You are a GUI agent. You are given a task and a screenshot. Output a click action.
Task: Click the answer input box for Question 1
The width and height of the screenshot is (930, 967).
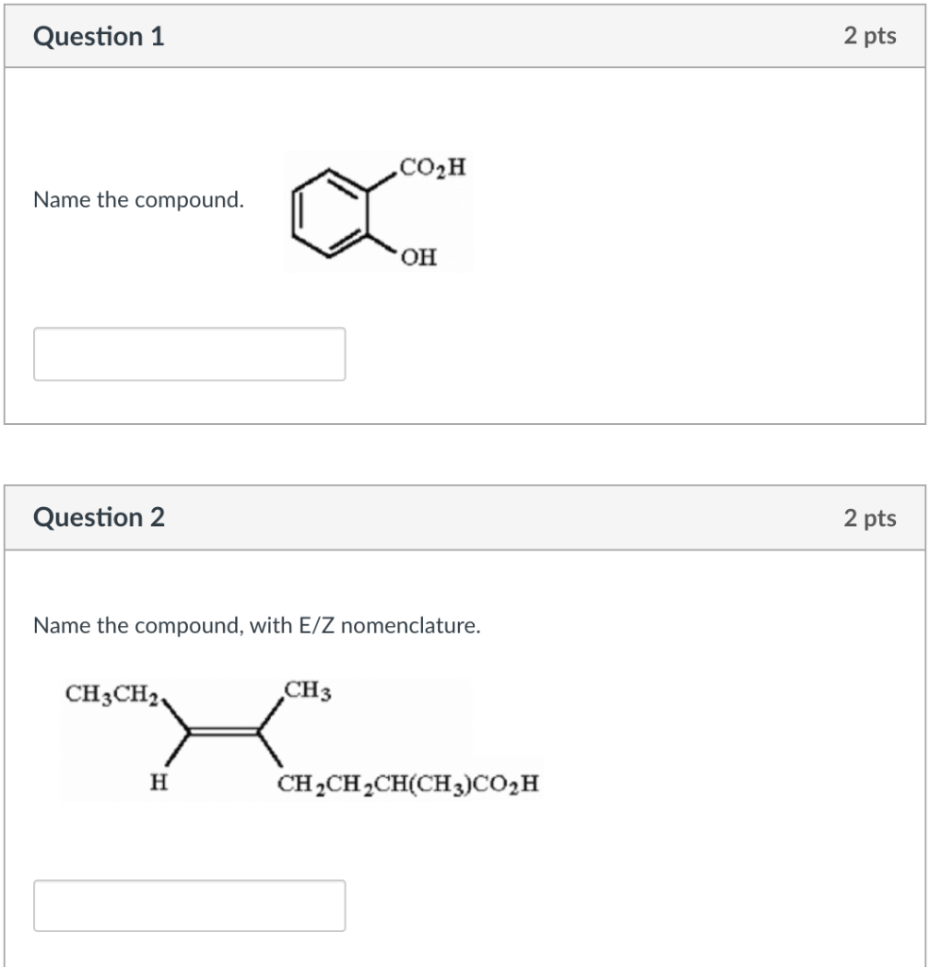[189, 354]
